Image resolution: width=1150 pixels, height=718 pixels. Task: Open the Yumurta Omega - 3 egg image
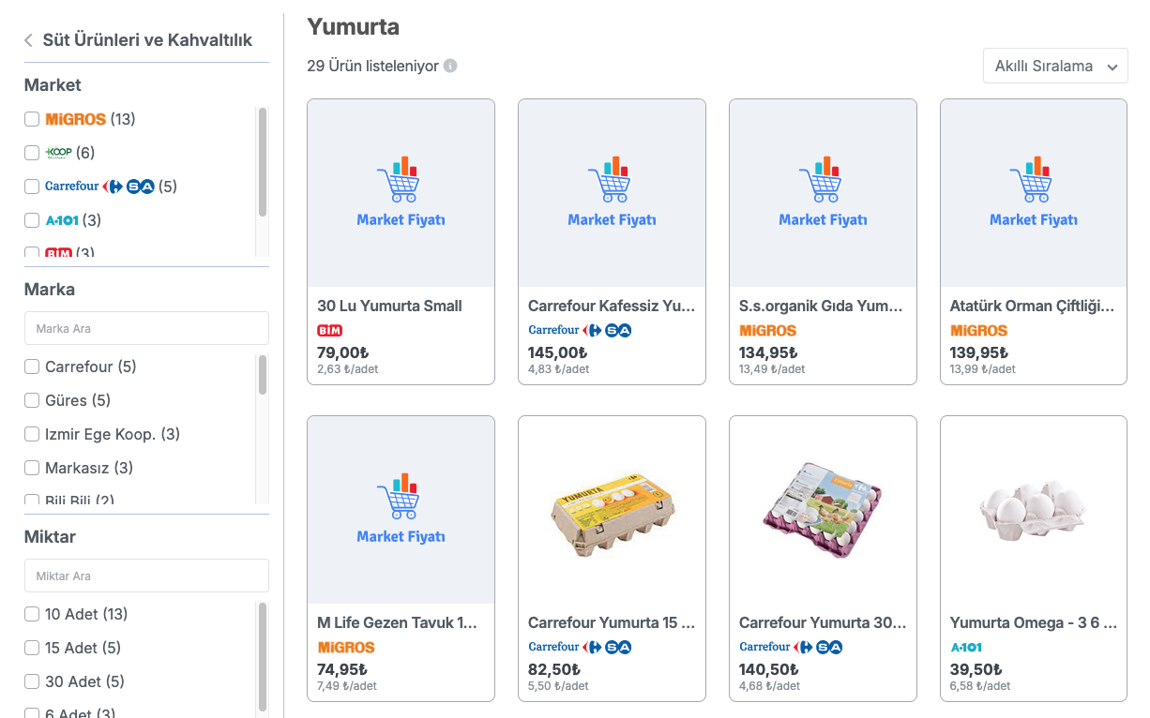(1034, 510)
